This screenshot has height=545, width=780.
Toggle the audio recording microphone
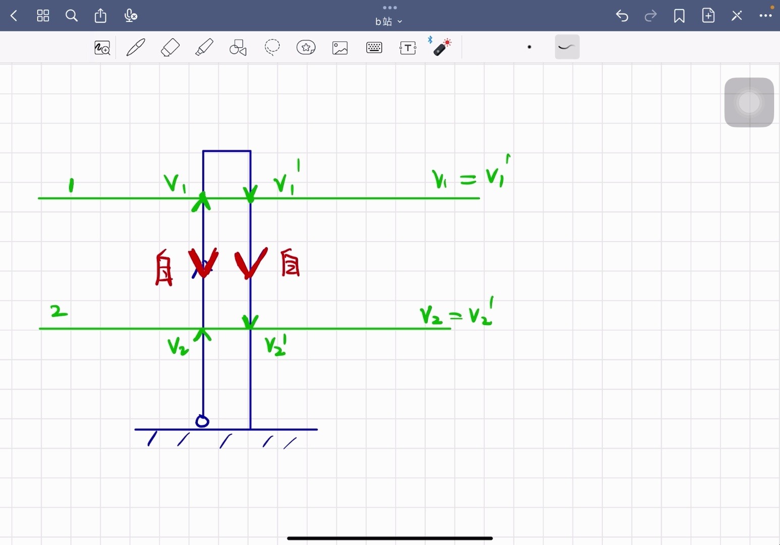point(130,16)
